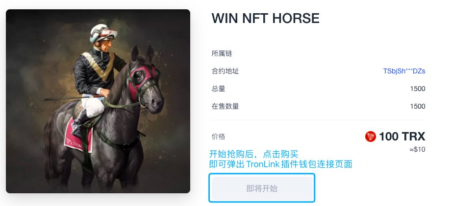Click the 所属链 label

222,53
